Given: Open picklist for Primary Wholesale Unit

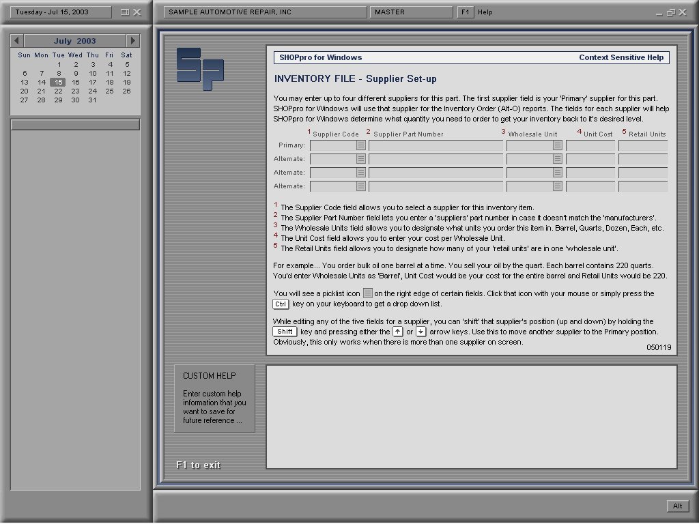Looking at the screenshot, I should (x=557, y=145).
